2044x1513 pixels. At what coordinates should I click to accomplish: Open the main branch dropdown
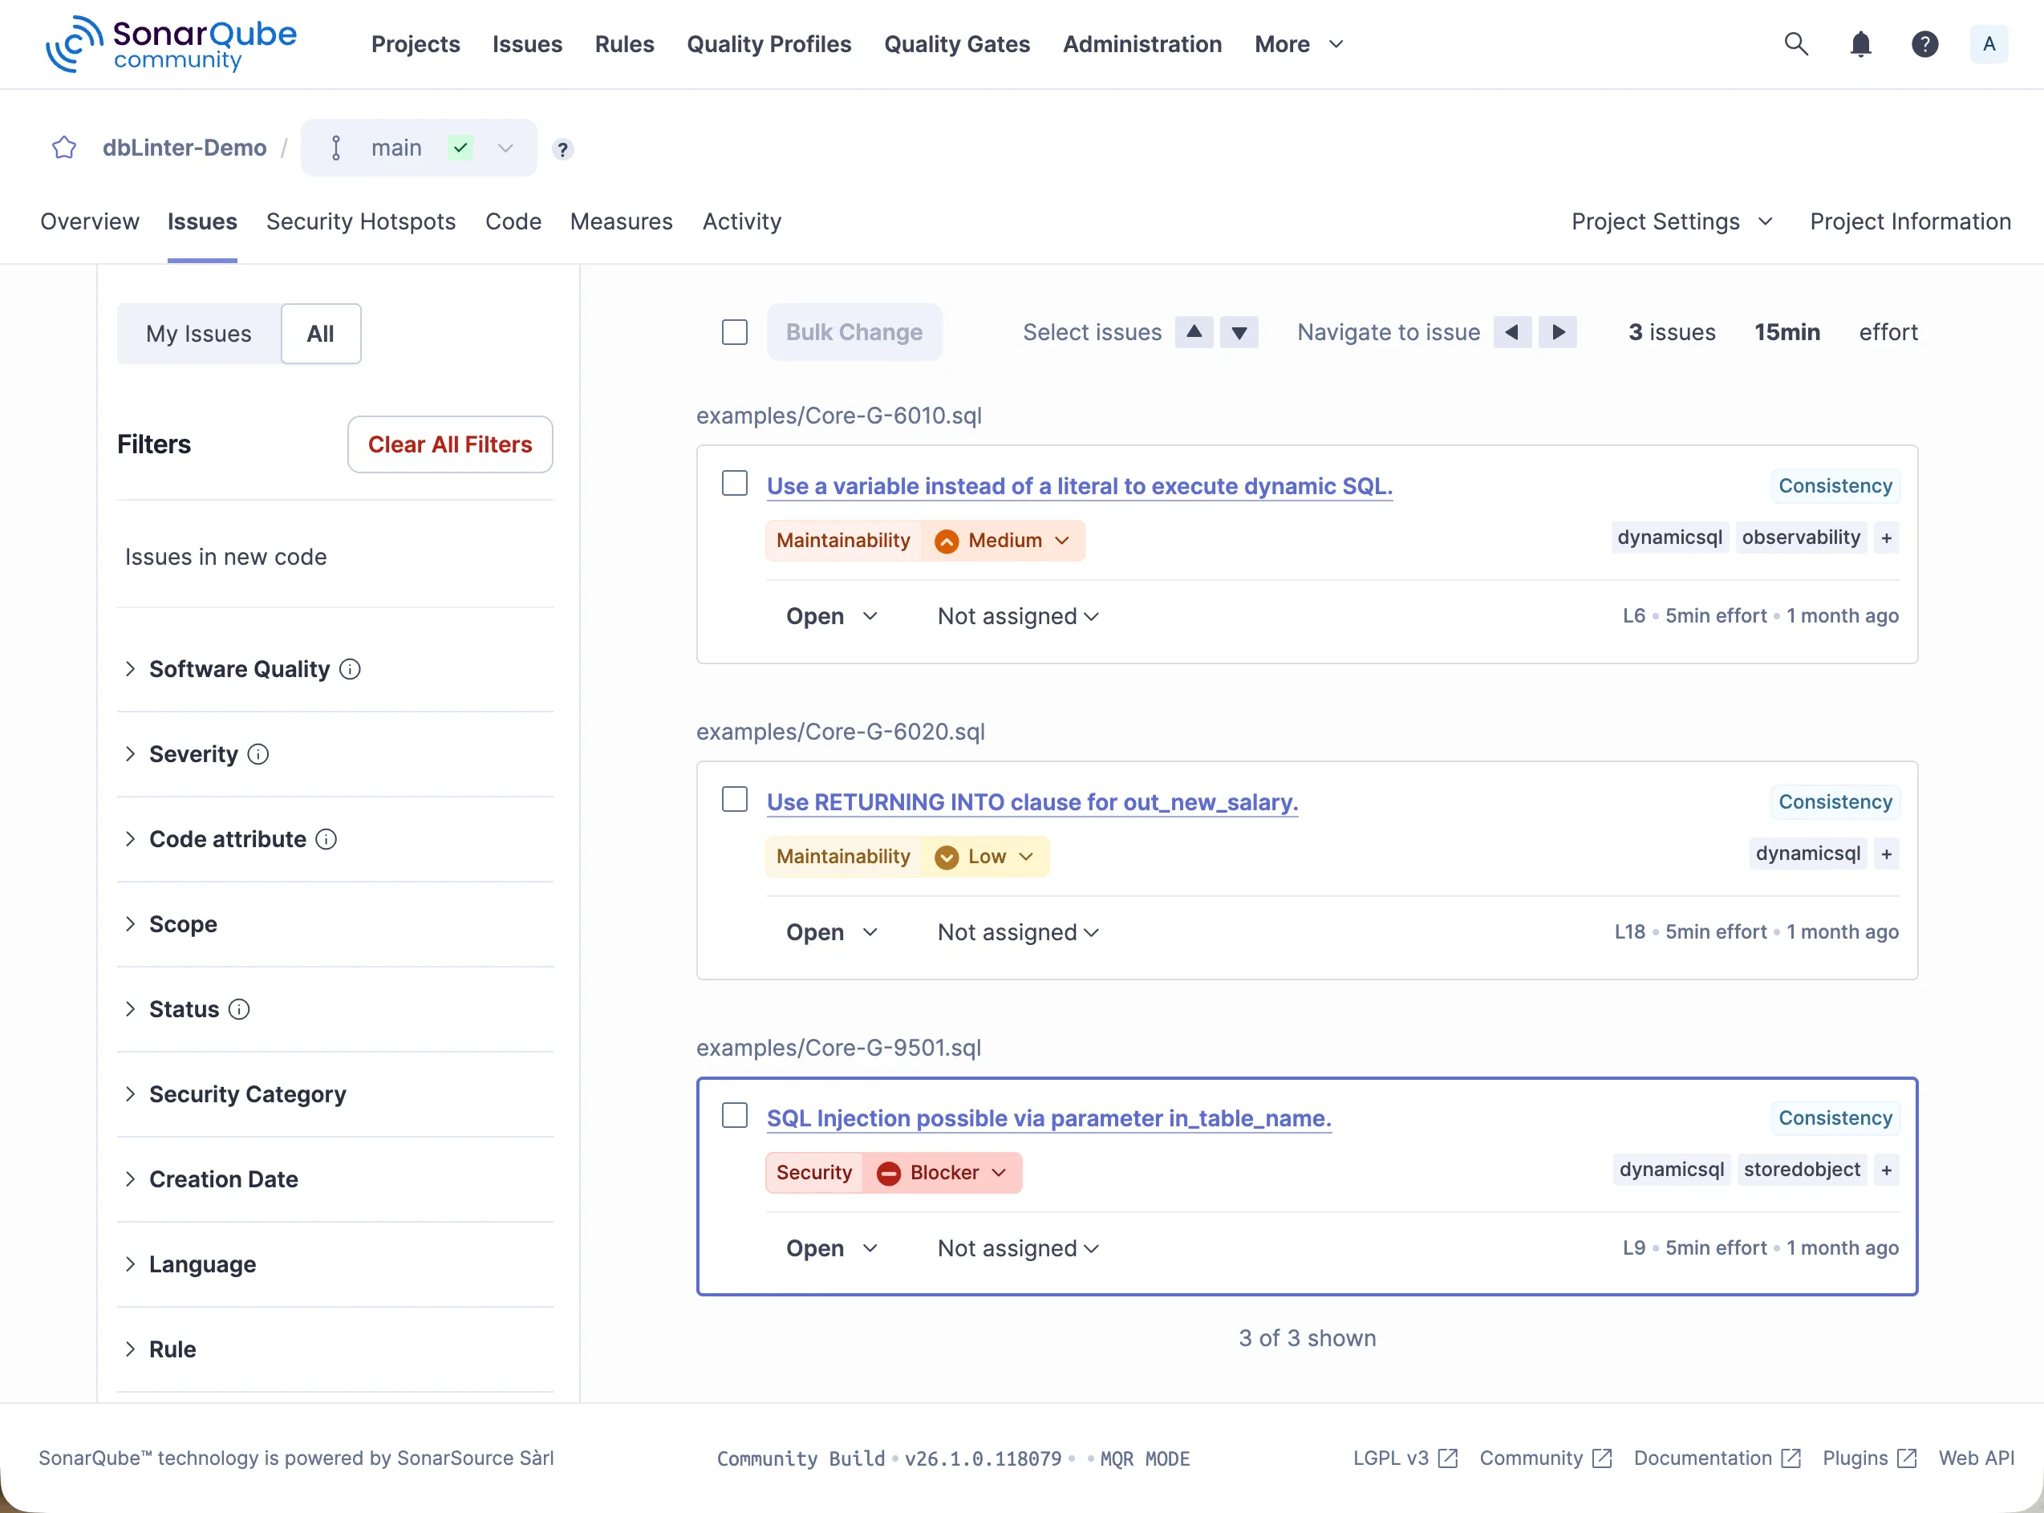505,148
